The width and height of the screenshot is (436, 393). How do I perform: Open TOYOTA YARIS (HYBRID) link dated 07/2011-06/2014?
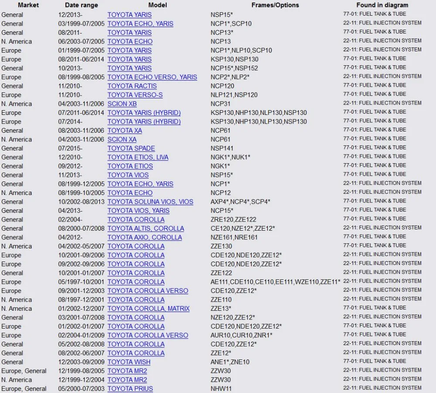point(144,113)
